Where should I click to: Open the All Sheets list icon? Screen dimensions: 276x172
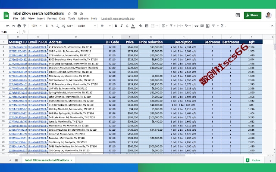pyautogui.click(x=16, y=160)
